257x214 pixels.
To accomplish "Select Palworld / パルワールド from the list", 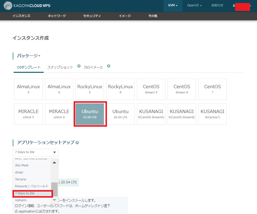I will (x=32, y=186).
